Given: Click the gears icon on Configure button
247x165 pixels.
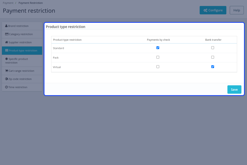Looking at the screenshot, I should pyautogui.click(x=205, y=10).
